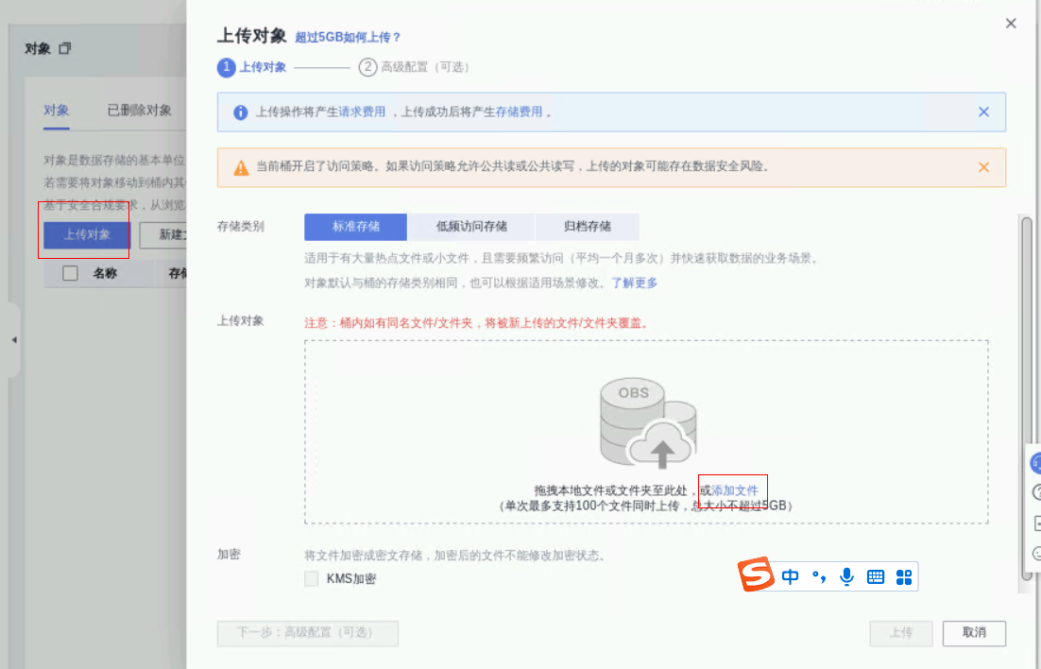This screenshot has width=1041, height=669.
Task: Click the copy icon beside 对象 title
Action: 64,48
